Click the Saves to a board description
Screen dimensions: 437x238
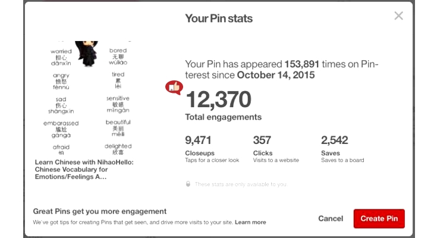(342, 160)
